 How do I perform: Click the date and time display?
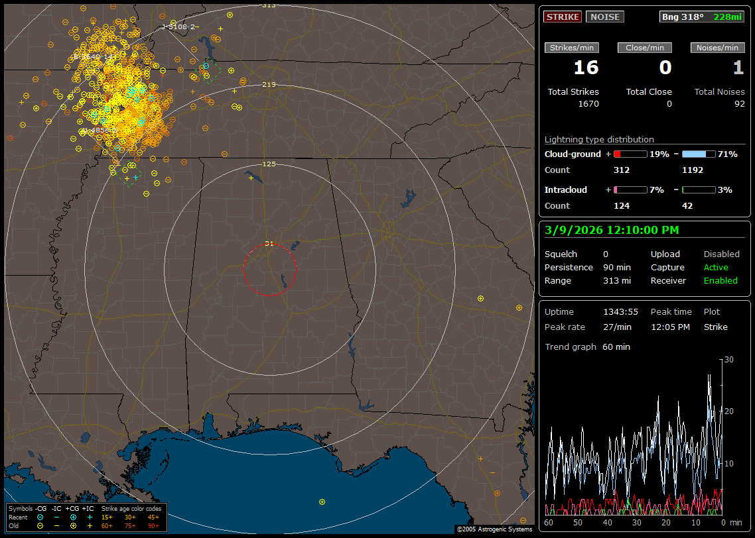click(x=611, y=230)
